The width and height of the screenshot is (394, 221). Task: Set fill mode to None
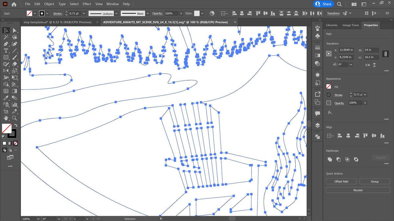[16, 143]
